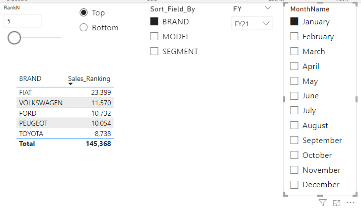Click the Sales_Ranking column header

click(x=89, y=78)
